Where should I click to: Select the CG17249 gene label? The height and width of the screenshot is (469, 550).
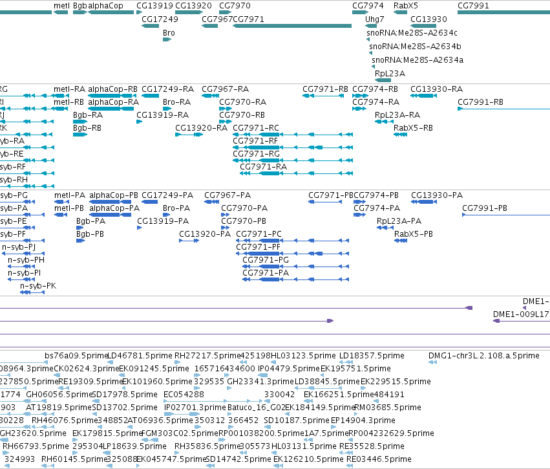pos(160,19)
